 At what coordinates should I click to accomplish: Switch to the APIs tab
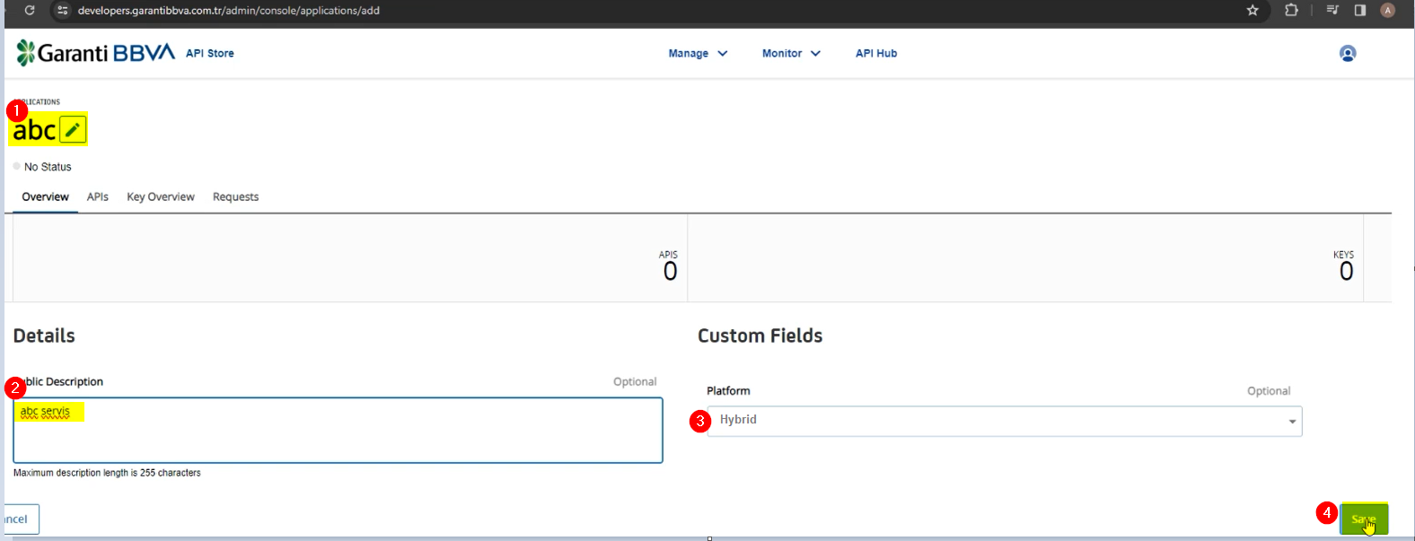98,197
